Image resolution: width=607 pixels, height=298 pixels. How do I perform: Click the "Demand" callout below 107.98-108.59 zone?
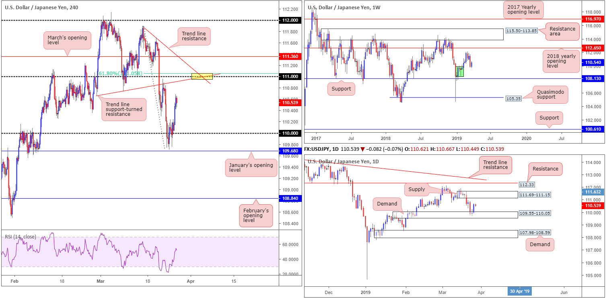coord(540,244)
